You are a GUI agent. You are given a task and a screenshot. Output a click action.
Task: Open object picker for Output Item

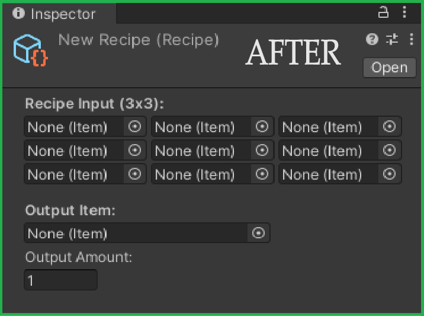(258, 233)
